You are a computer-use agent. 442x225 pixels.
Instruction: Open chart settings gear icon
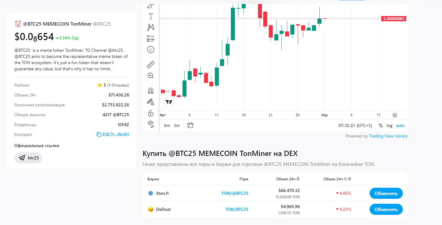coord(395,115)
